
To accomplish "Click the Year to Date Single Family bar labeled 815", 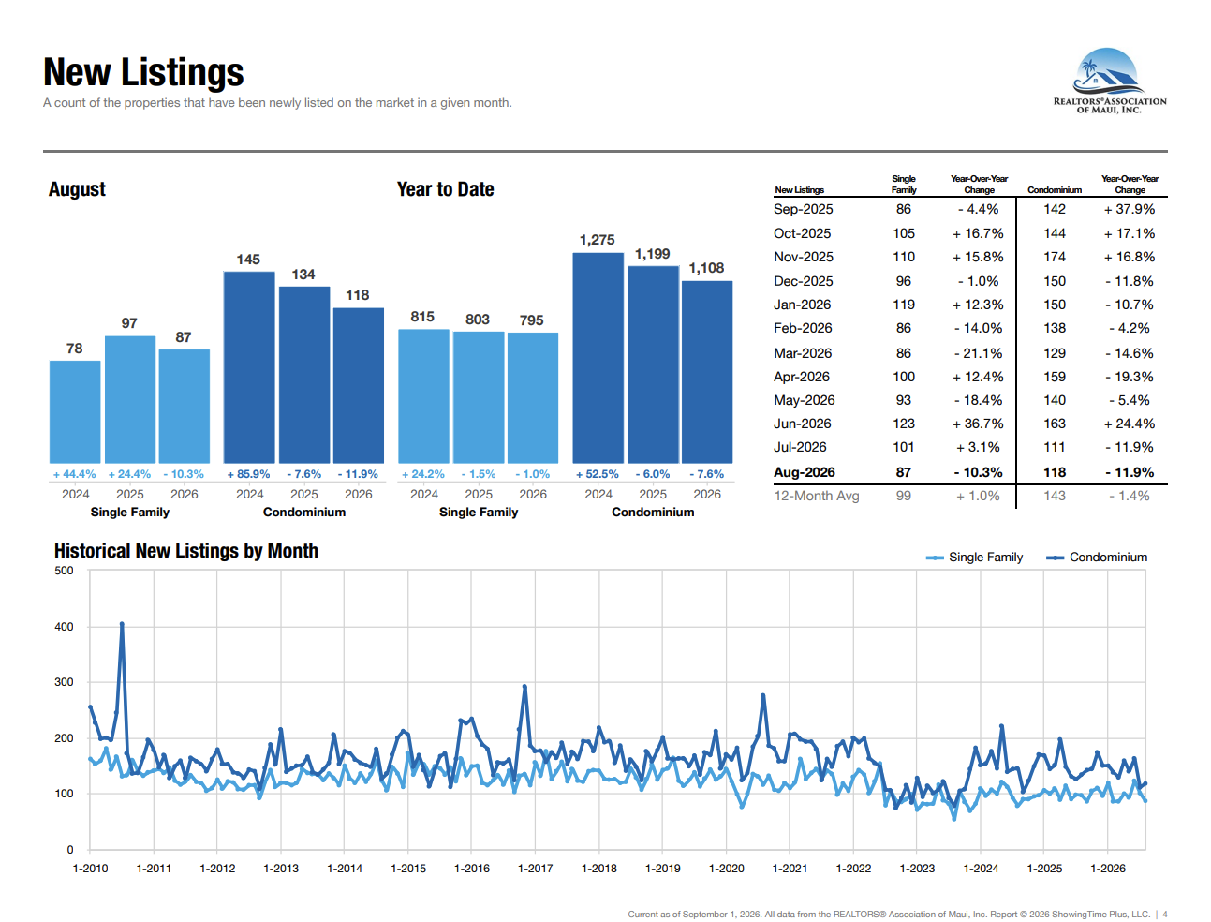I will (423, 396).
